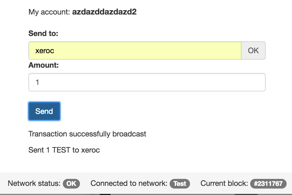292x195 pixels.
Task: Click the 'Amount:' label
Action: click(x=43, y=65)
